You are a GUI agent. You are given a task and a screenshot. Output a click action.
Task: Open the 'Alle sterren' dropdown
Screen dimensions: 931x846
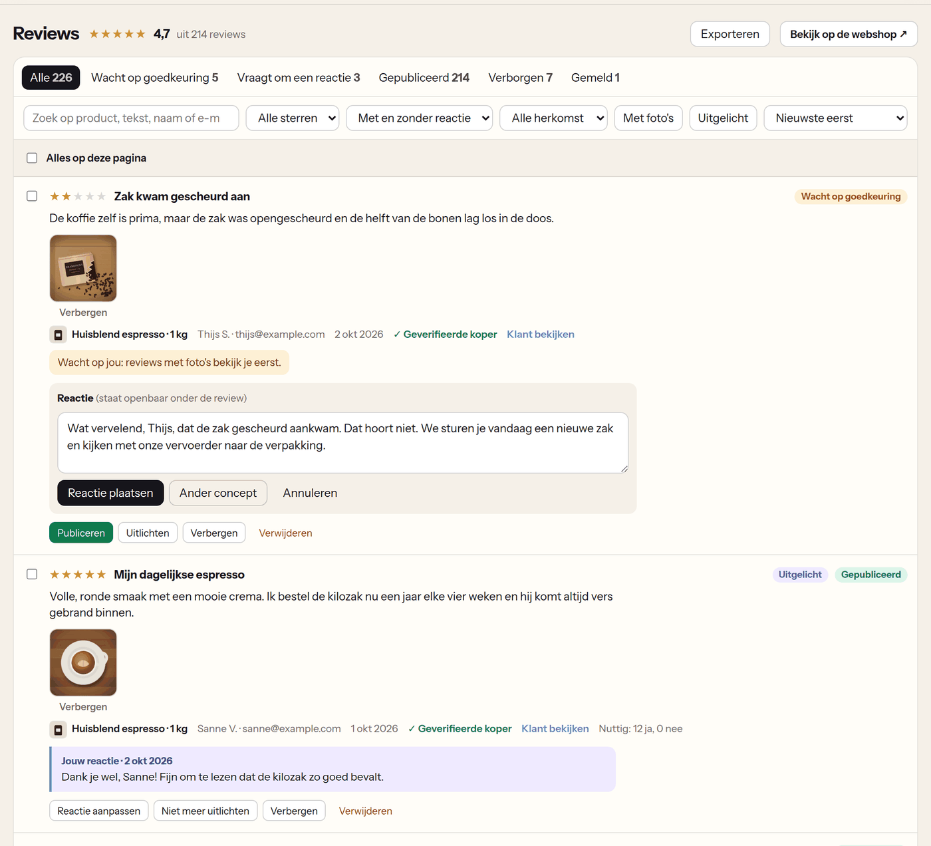click(293, 118)
